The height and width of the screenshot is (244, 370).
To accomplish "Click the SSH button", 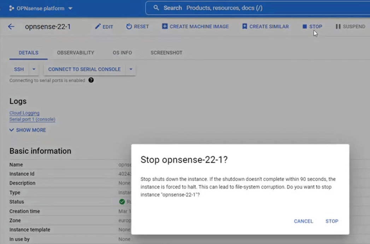I will (19, 69).
